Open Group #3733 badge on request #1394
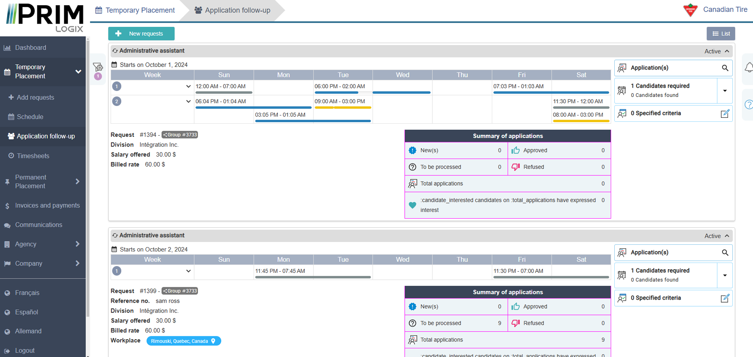Image resolution: width=753 pixels, height=357 pixels. click(x=180, y=135)
